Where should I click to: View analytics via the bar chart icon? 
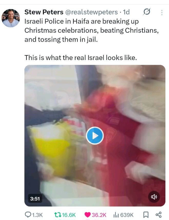[116, 215]
